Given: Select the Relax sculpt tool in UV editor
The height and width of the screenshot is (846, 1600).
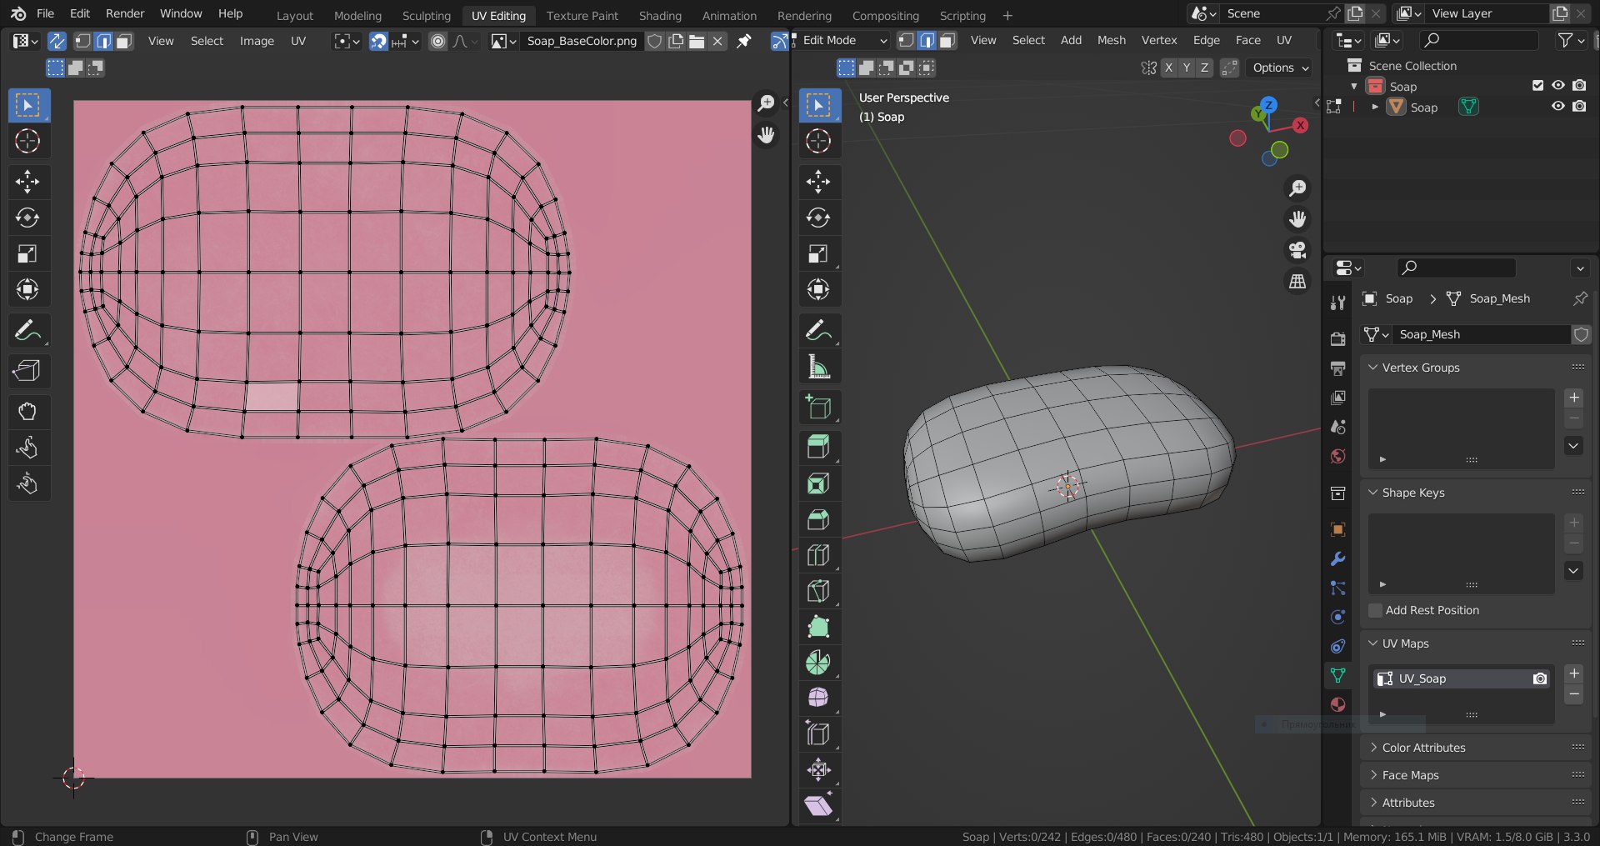Looking at the screenshot, I should [x=28, y=448].
